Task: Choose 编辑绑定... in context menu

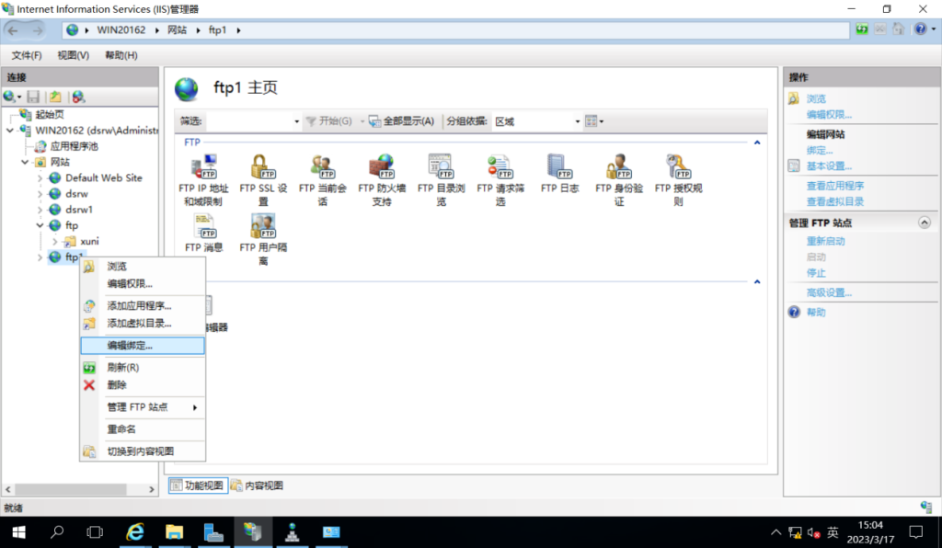Action: [143, 345]
